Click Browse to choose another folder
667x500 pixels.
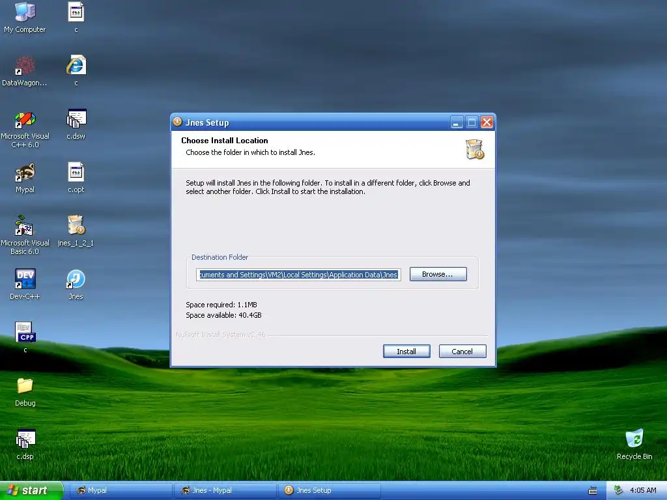pyautogui.click(x=438, y=274)
